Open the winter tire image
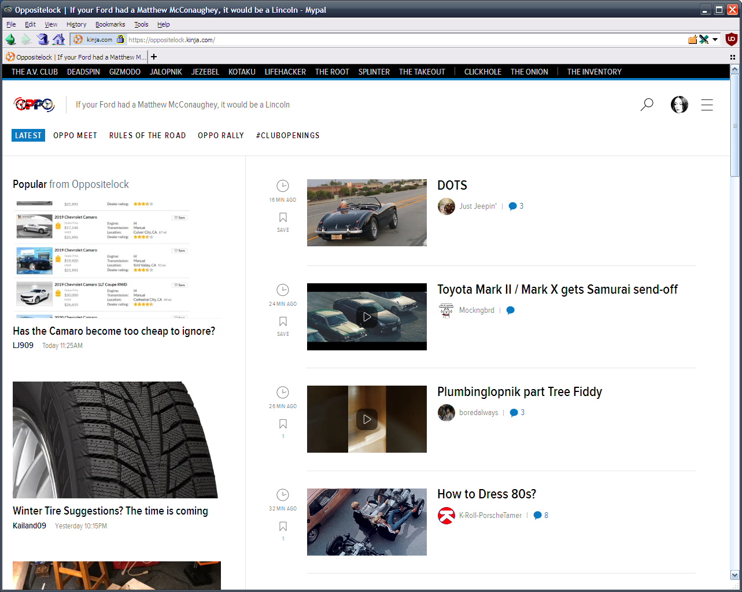742x592 pixels. pyautogui.click(x=115, y=440)
